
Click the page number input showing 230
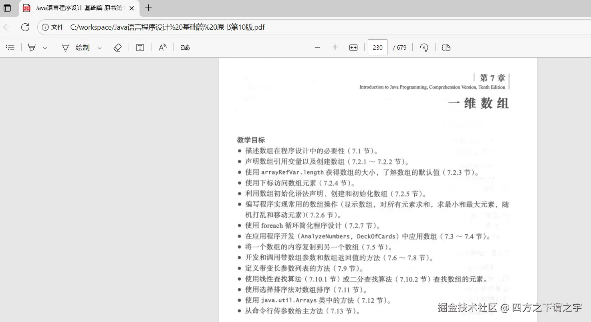(377, 47)
